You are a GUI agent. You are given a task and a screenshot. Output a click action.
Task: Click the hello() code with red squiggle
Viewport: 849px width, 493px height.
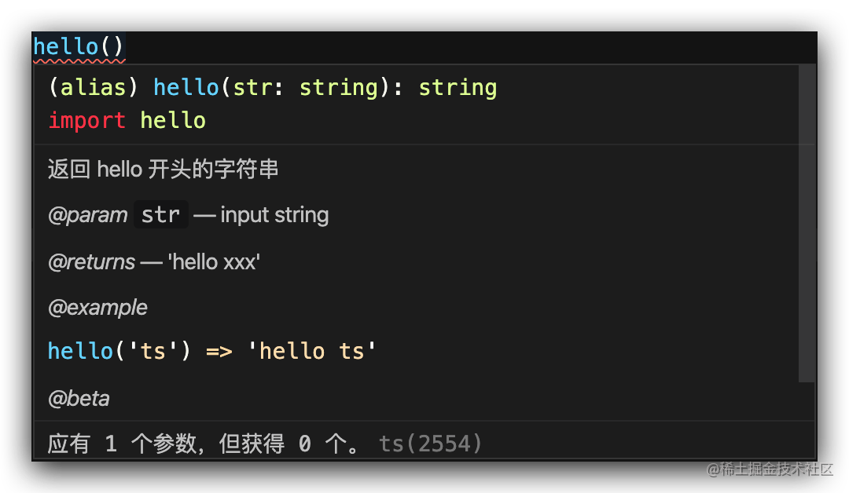(79, 48)
